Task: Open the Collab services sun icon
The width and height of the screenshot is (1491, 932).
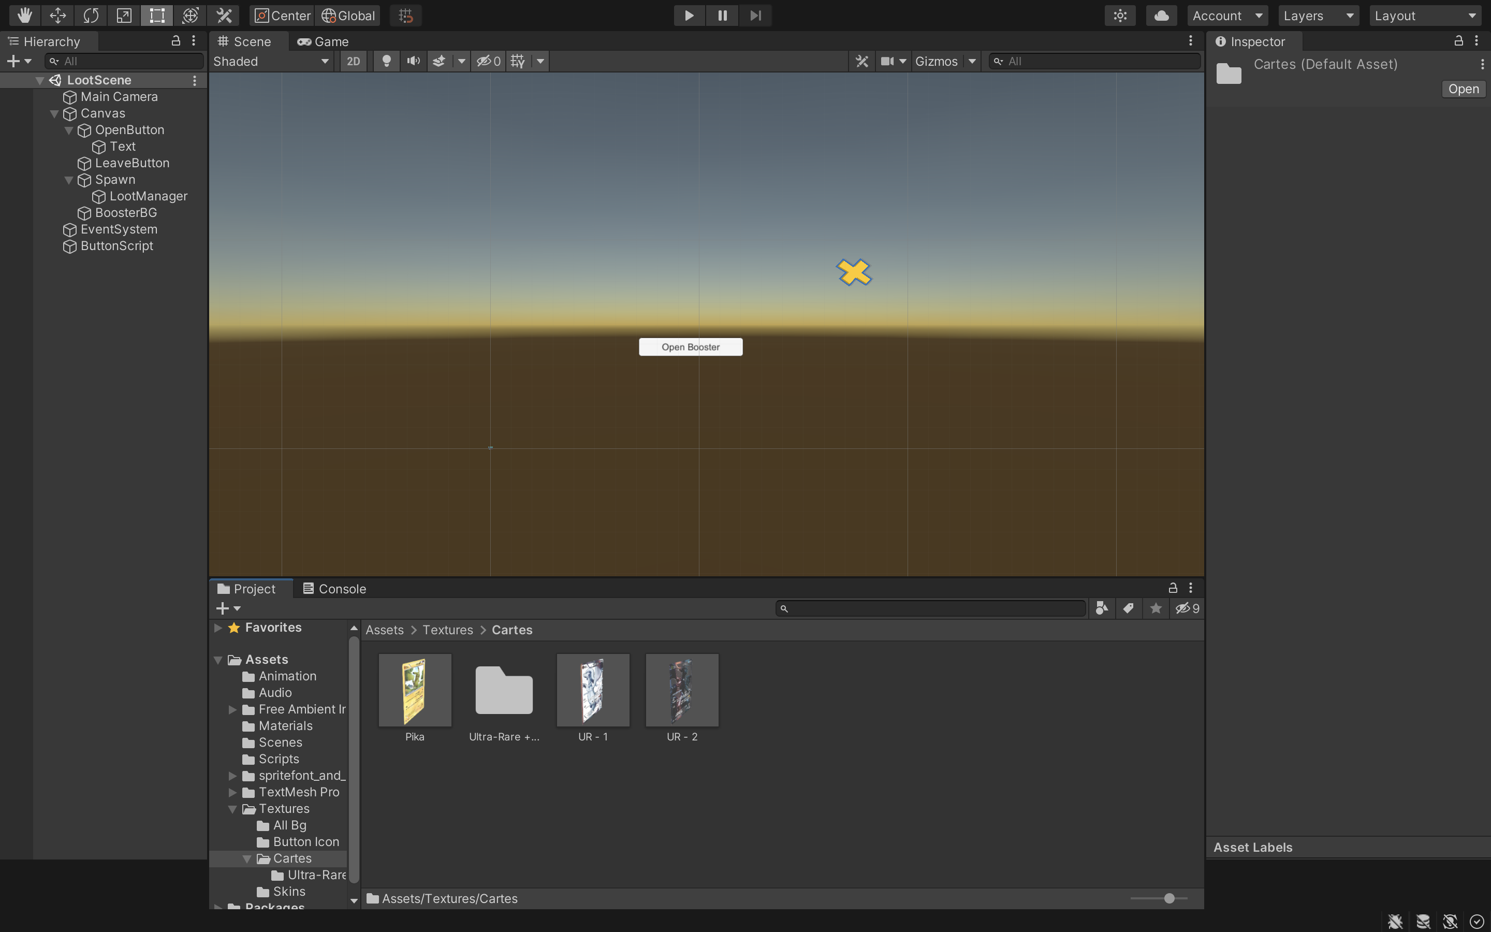Action: pyautogui.click(x=1120, y=16)
